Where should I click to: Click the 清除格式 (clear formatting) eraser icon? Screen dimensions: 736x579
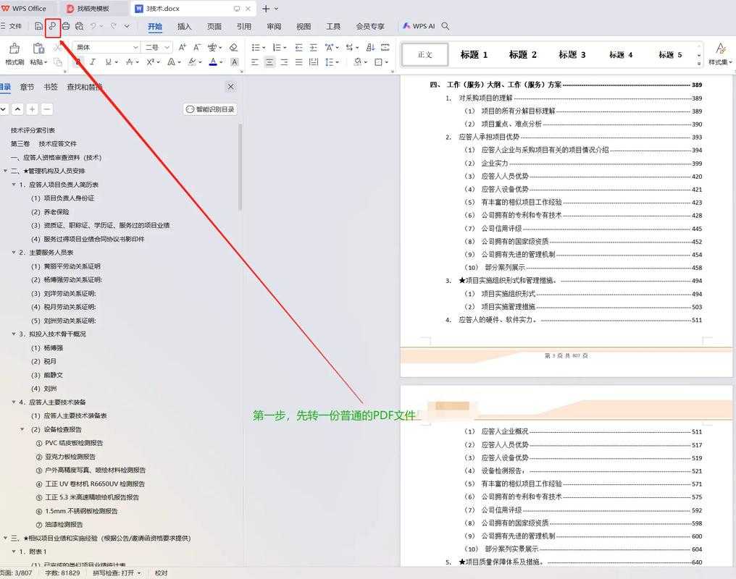point(233,47)
